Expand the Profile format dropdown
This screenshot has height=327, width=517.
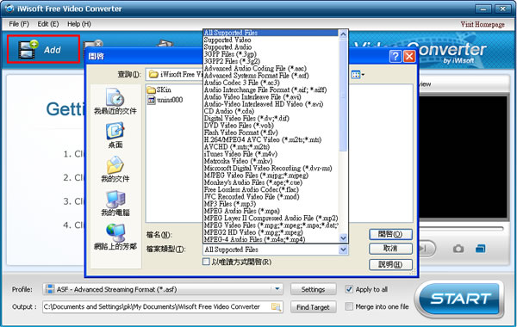click(x=277, y=289)
